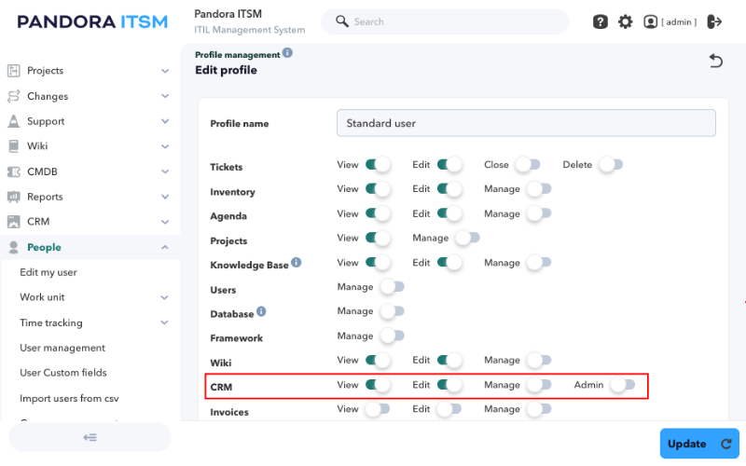
Task: Click the CMDB sidebar icon
Action: [x=14, y=171]
